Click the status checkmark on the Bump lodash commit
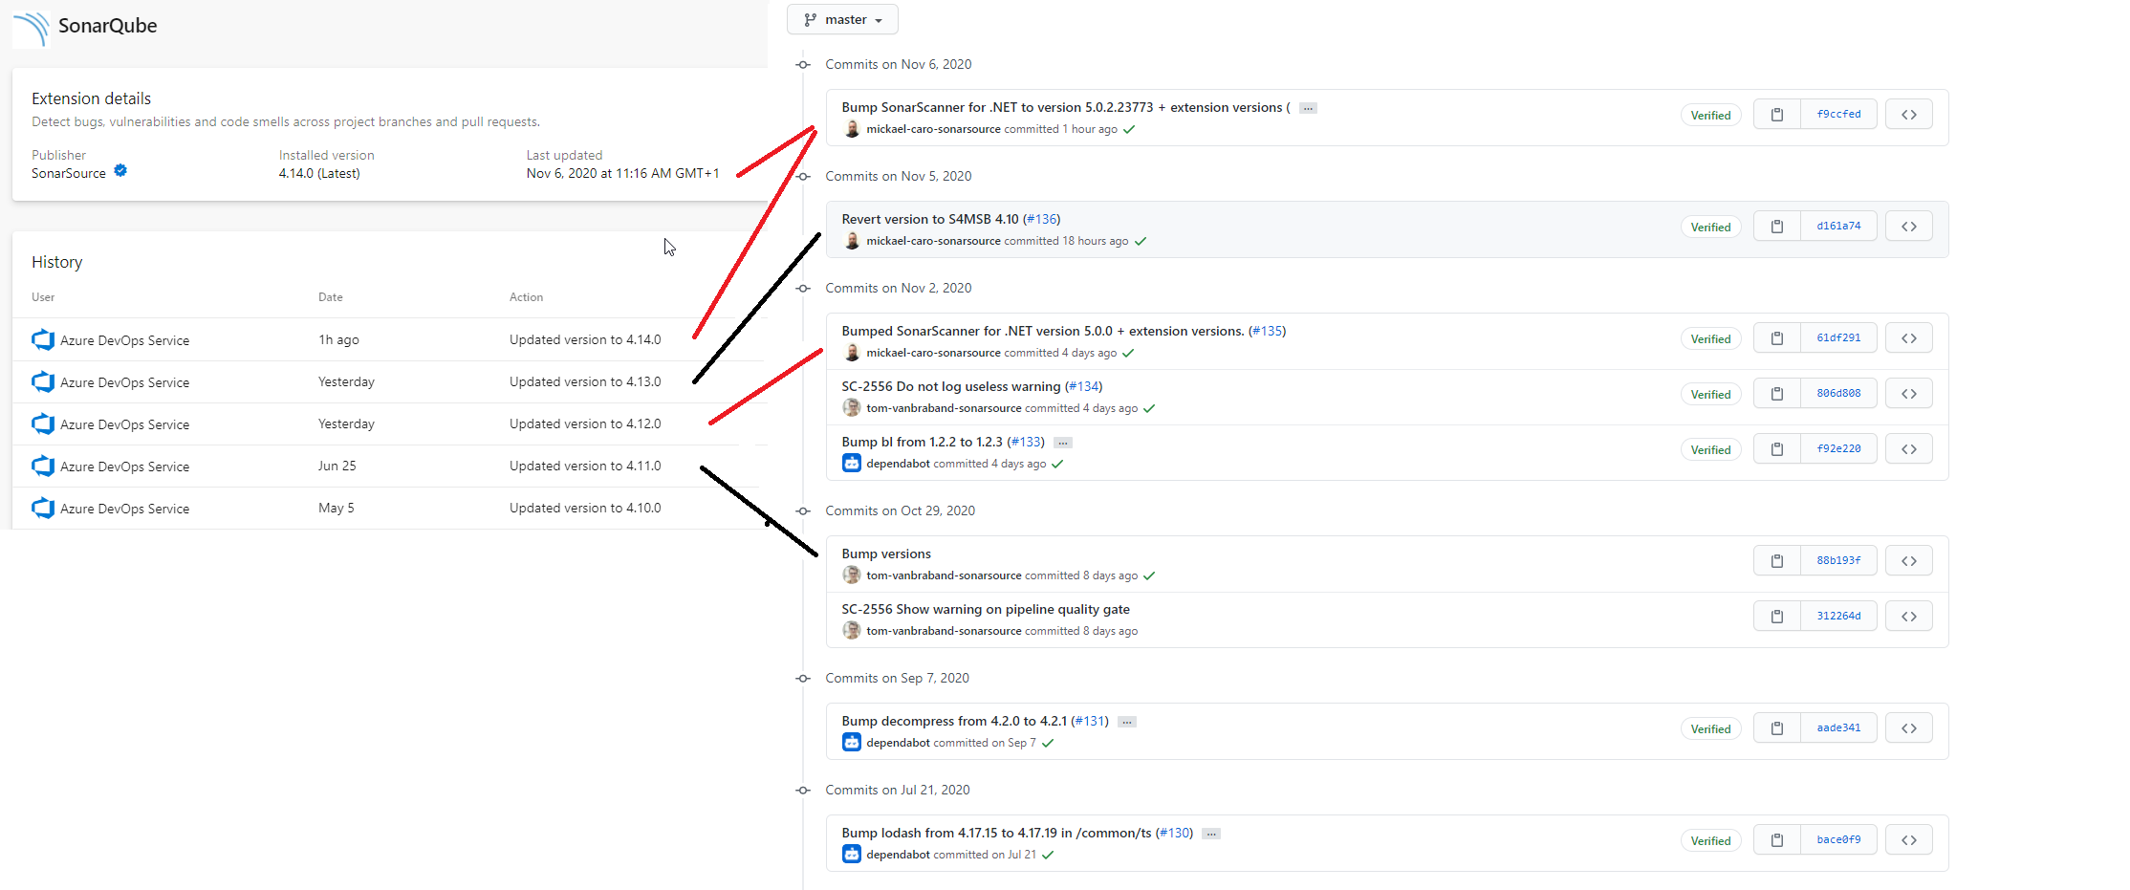The image size is (2130, 890). point(1048,855)
